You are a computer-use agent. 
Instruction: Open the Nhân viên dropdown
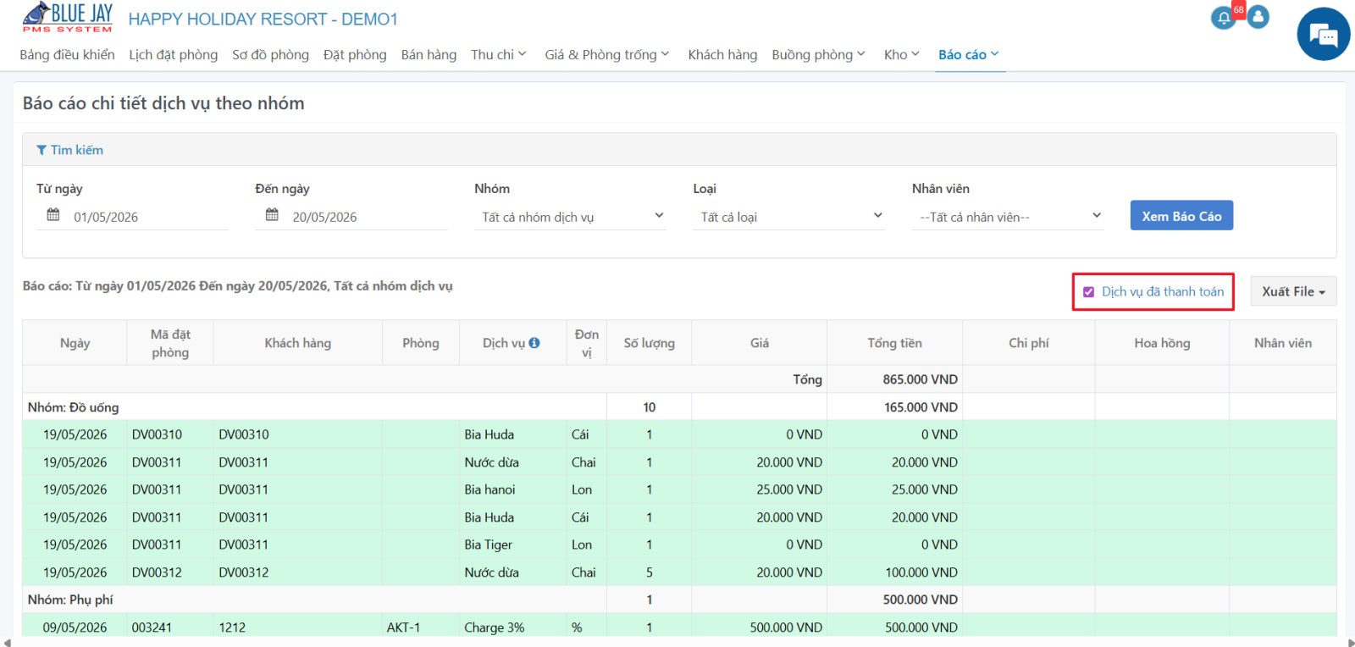pyautogui.click(x=1008, y=217)
